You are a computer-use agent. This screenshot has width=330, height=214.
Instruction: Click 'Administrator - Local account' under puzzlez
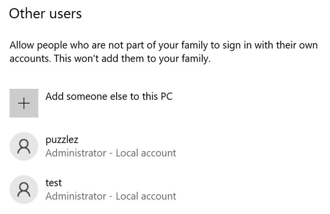click(111, 153)
